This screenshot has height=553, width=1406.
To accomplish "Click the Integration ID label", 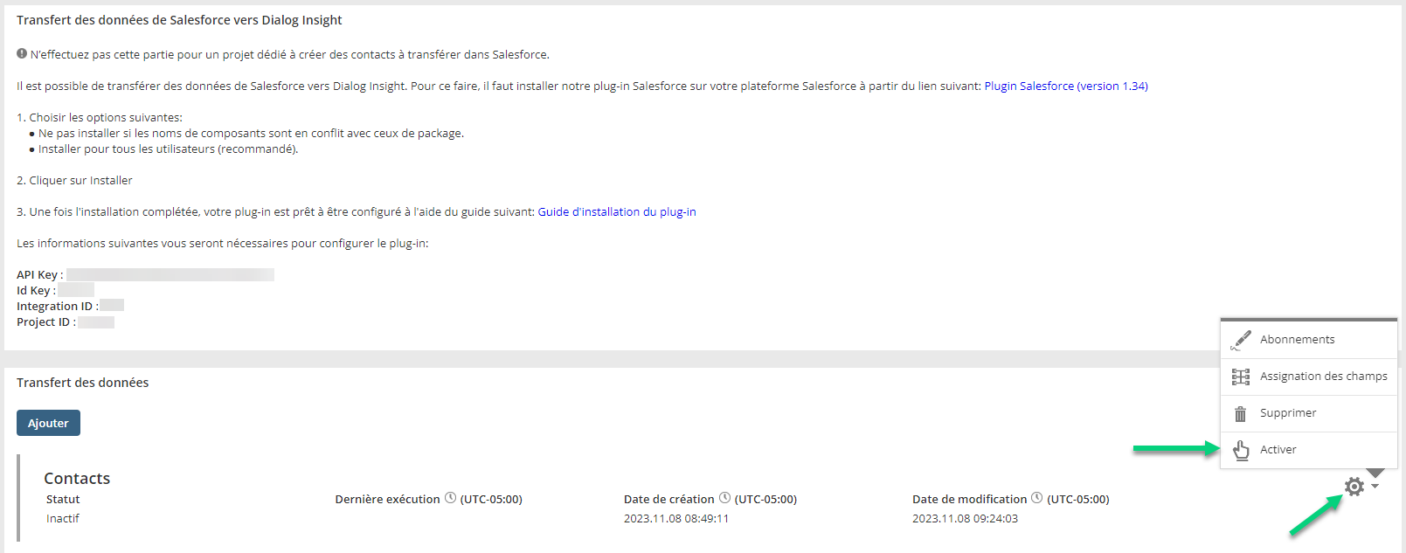I will (57, 306).
